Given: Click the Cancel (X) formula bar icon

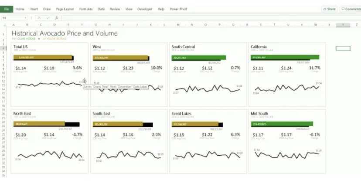Looking at the screenshot, I should pyautogui.click(x=39, y=18).
